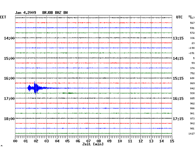The image size is (196, 149).
Task: Click the '16:00' CET time label
Action: click(9, 78)
